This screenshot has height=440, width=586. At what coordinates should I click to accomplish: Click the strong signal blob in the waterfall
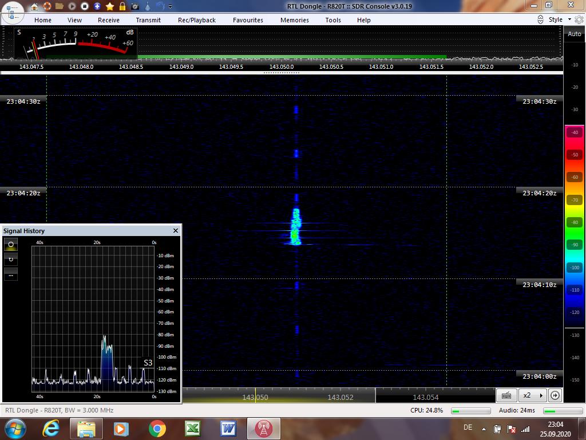(296, 226)
